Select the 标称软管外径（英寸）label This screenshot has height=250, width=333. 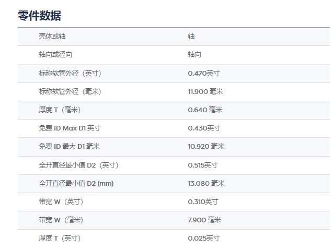pos(70,73)
